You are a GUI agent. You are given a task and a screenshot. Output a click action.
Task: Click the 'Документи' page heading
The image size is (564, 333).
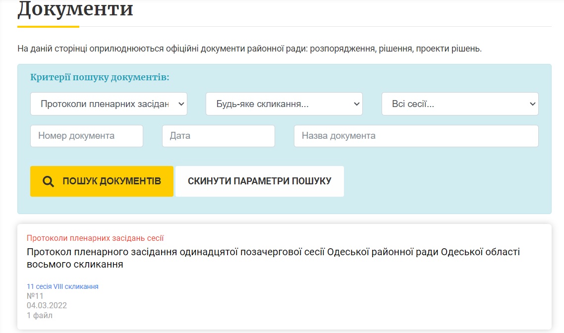click(x=75, y=8)
